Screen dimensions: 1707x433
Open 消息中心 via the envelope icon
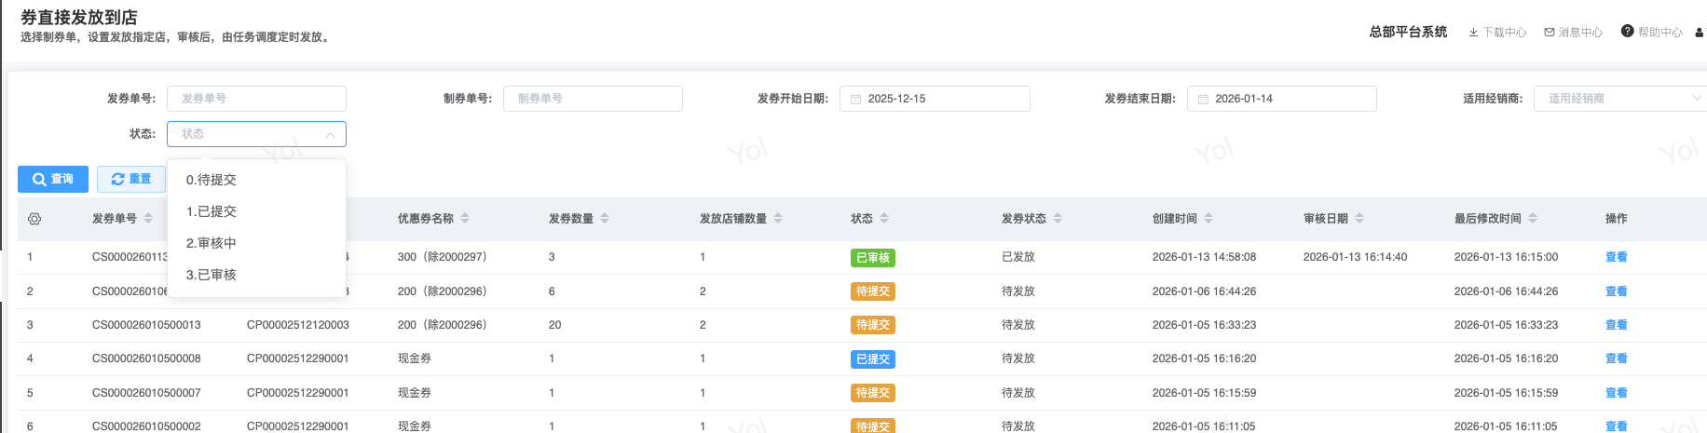click(1550, 33)
